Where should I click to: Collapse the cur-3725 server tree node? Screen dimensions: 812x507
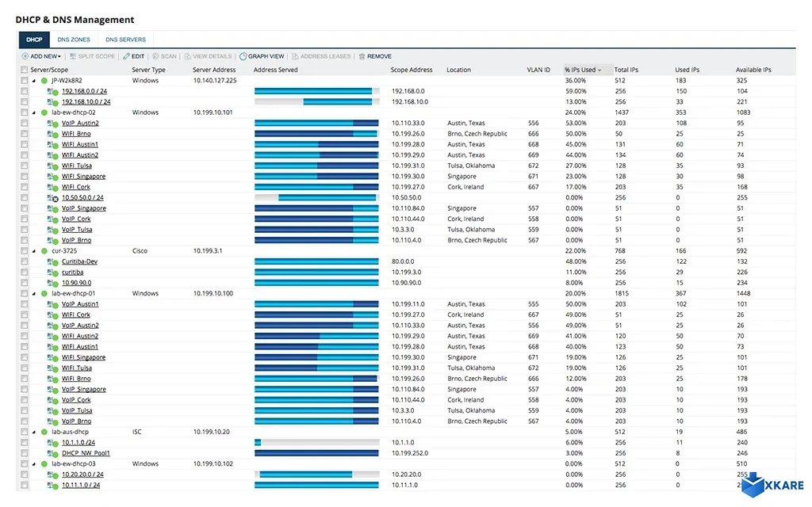click(34, 251)
